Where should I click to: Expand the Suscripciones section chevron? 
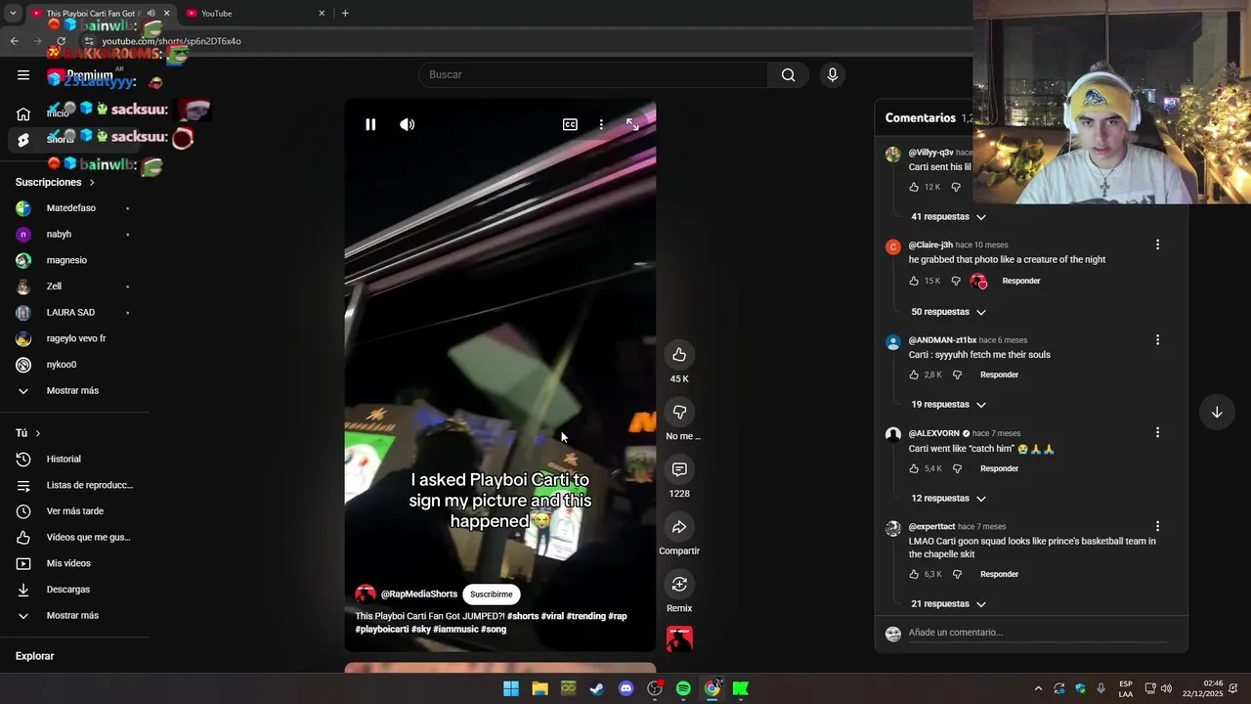click(x=92, y=182)
